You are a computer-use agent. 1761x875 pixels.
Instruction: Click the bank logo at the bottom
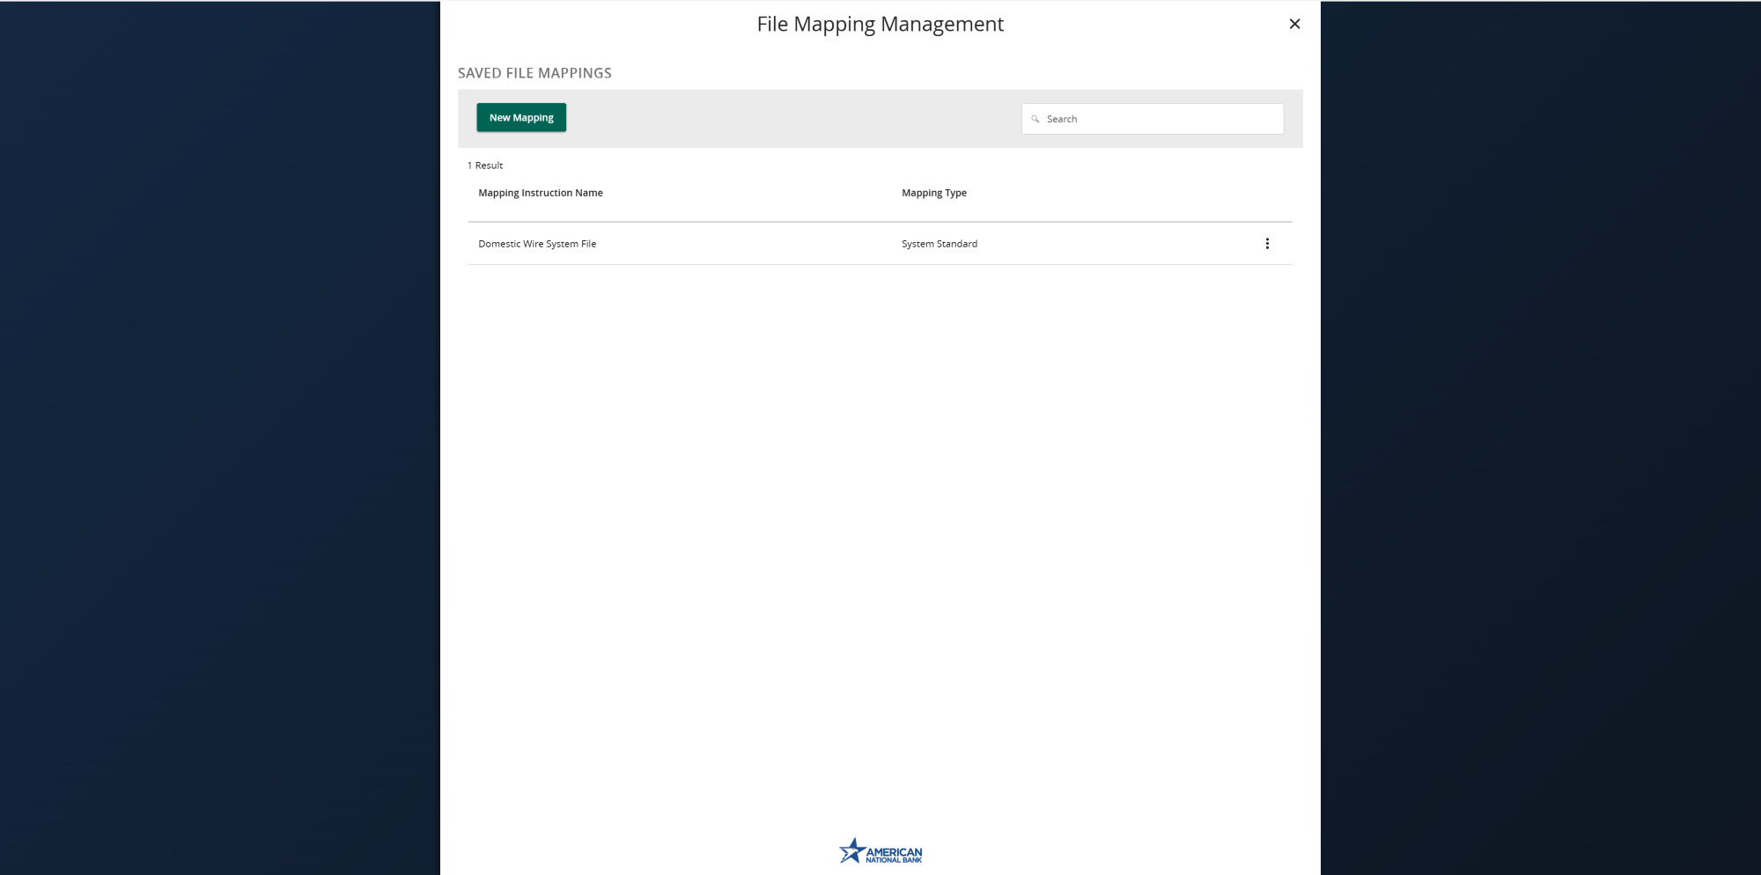(x=880, y=851)
